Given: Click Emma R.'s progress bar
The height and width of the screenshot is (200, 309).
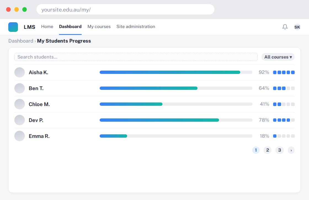Looking at the screenshot, I should (176, 136).
